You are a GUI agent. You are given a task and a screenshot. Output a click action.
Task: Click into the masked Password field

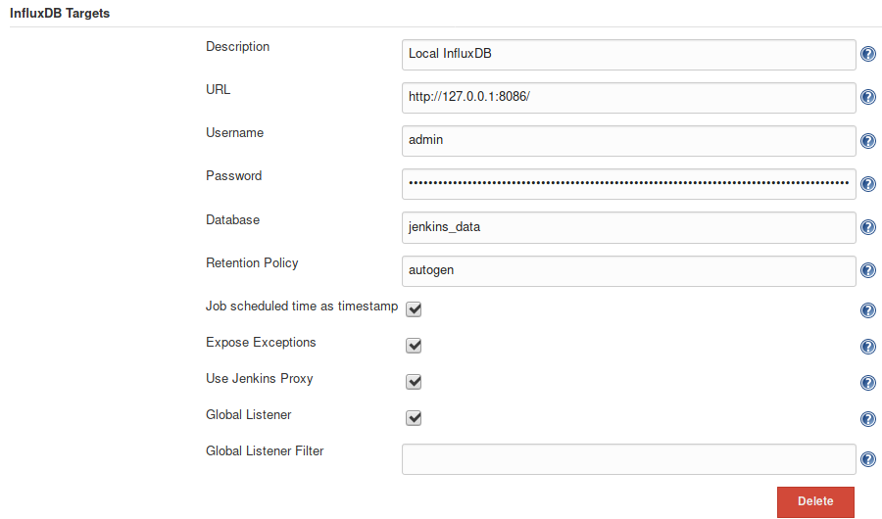[x=629, y=184]
